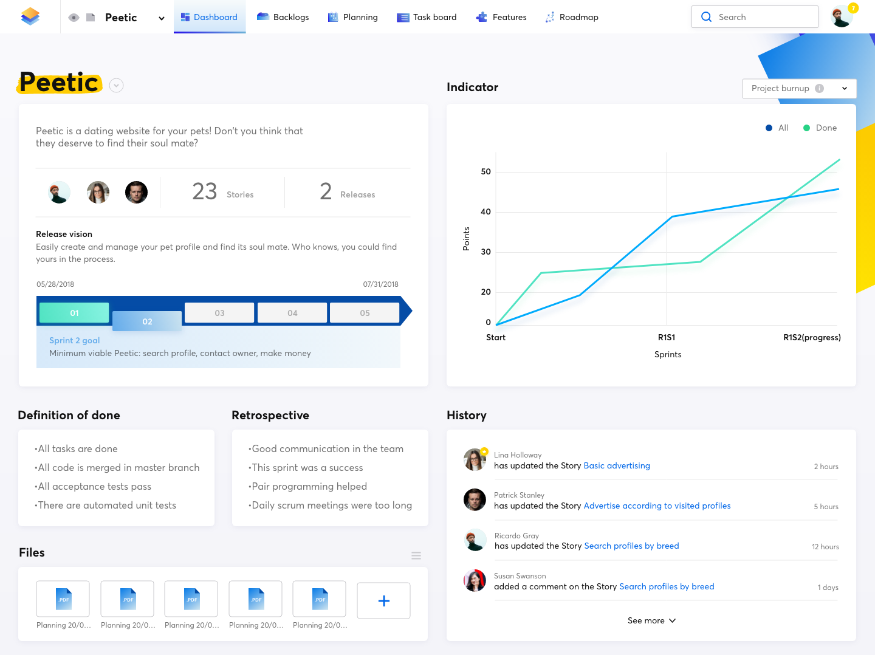Click 'Pair programming helped' retrospective item
The height and width of the screenshot is (655, 875).
point(307,487)
